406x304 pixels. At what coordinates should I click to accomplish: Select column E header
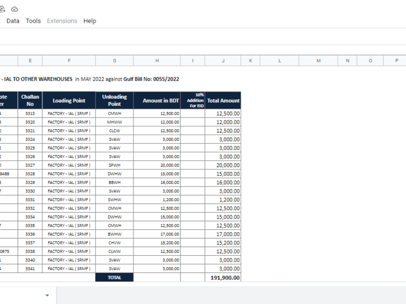click(30, 60)
